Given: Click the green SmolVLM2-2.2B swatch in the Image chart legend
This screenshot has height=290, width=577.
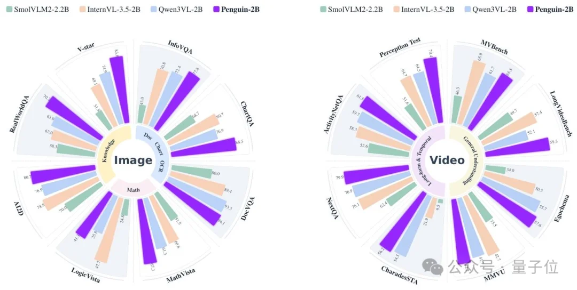Looking at the screenshot, I should tap(9, 10).
